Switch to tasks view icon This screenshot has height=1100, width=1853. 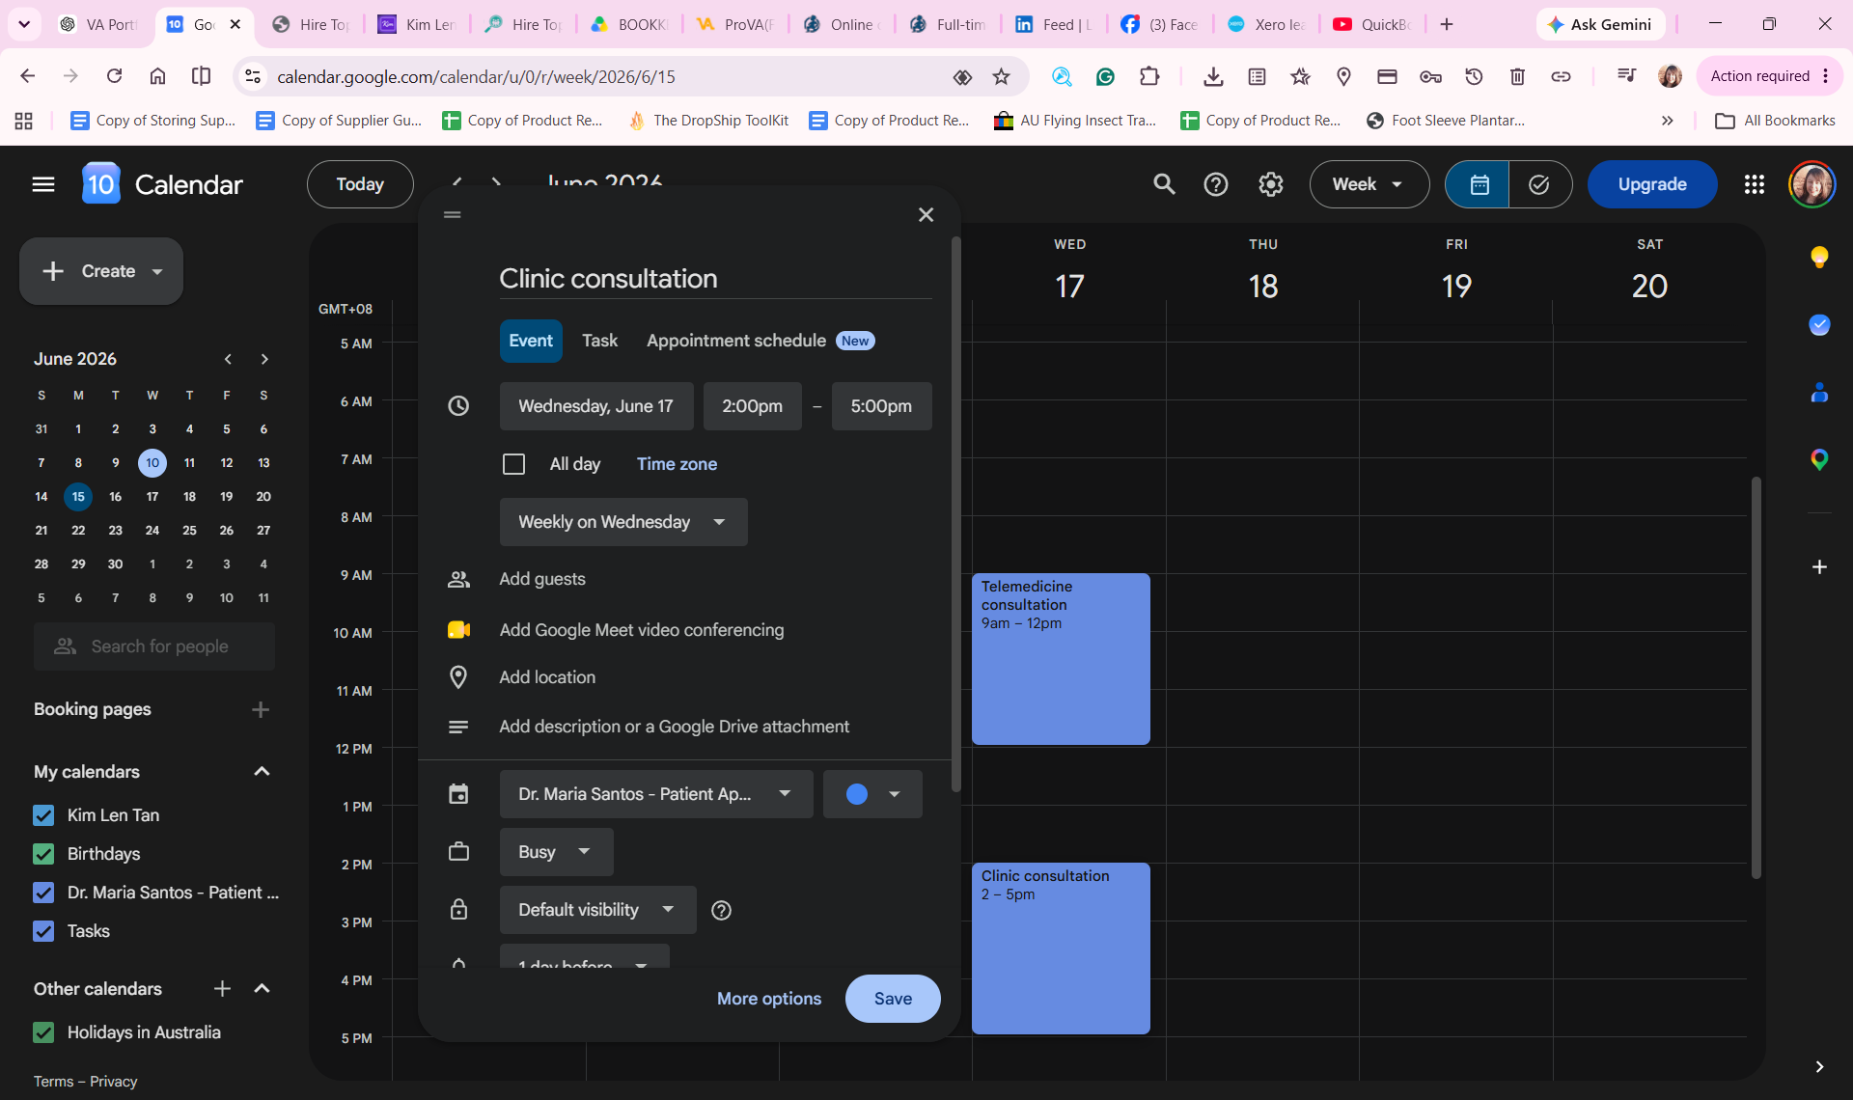tap(1539, 184)
